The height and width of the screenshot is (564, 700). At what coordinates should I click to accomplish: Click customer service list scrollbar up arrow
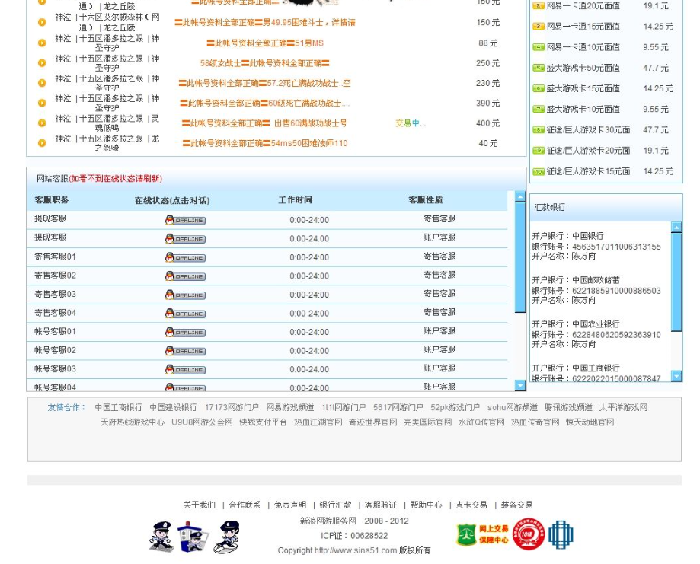520,196
